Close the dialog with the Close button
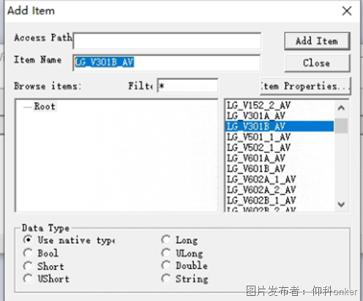The image size is (363, 301). coord(317,63)
